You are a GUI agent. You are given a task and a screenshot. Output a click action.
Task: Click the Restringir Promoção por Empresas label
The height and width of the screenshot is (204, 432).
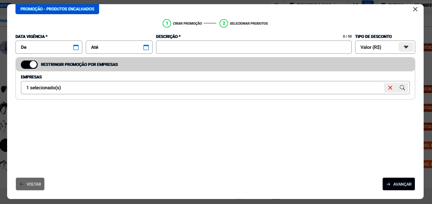pos(79,65)
